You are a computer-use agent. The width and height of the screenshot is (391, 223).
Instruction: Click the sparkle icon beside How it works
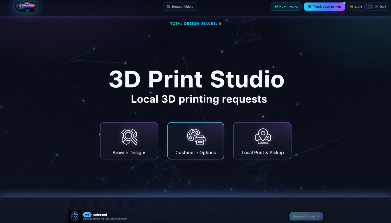click(276, 7)
